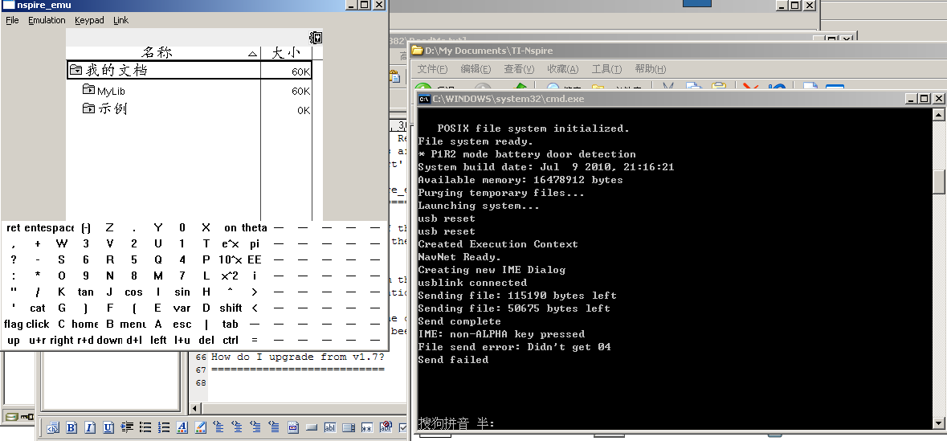Screen dimensions: 947x441
Task: Click the 'theta' key on the keypad
Action: pyautogui.click(x=255, y=228)
